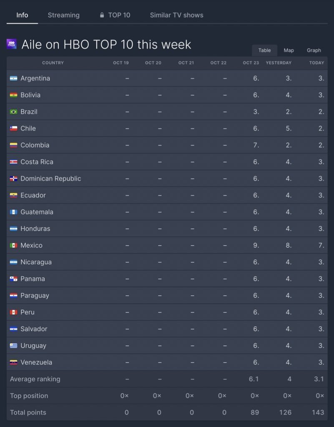Screen dimensions: 334x427
Task: Click the lock icon beside TOP 10
Action: 102,15
